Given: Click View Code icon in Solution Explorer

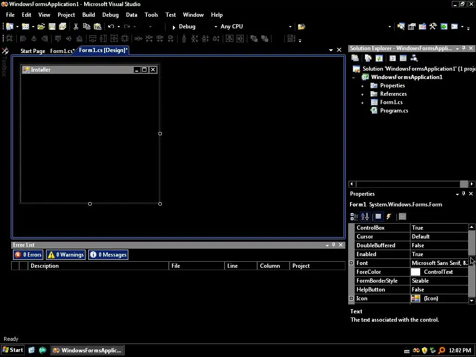Looking at the screenshot, I should point(392,58).
